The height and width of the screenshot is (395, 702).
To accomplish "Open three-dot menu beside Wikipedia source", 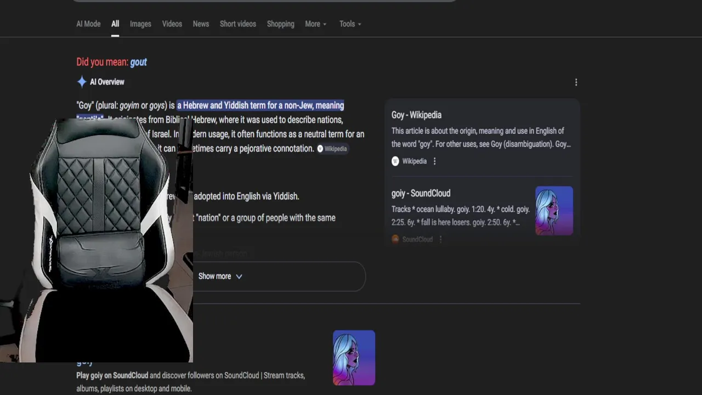I will pos(434,161).
